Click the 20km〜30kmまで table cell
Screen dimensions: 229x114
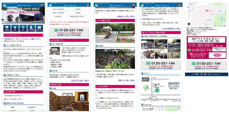tap(58, 9)
